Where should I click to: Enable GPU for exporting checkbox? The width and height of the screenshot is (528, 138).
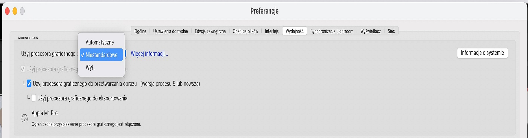34,98
